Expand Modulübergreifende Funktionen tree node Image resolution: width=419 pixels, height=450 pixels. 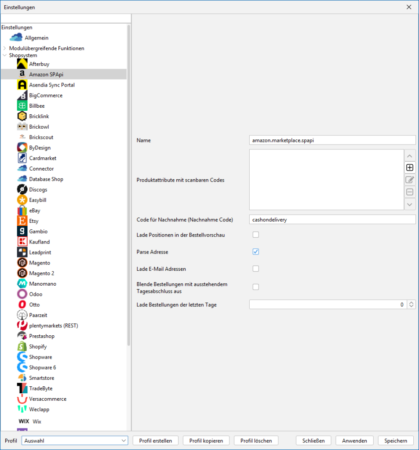coord(5,48)
